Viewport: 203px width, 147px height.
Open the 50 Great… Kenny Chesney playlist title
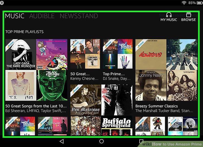[80, 74]
